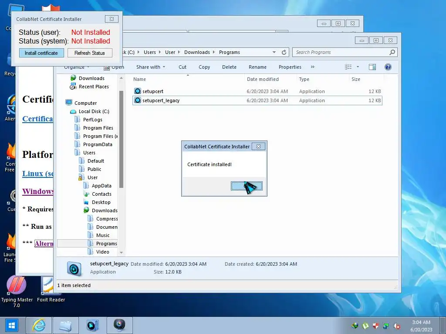Image resolution: width=446 pixels, height=334 pixels.
Task: Sort files by Name column
Action: [x=188, y=79]
